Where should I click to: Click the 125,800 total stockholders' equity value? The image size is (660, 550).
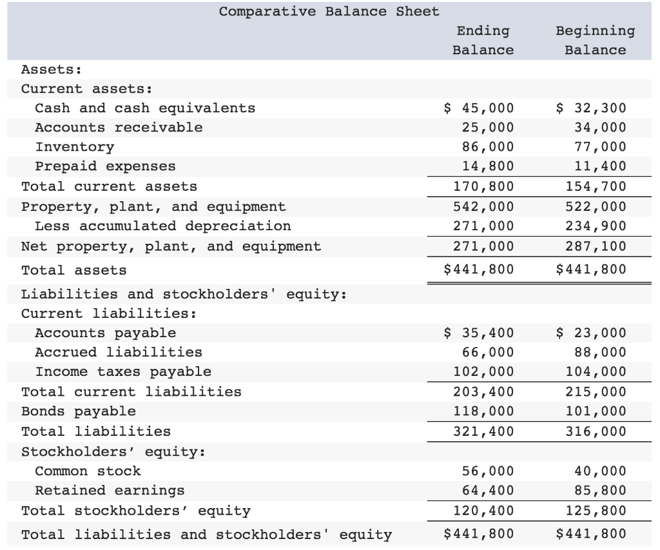coord(596,511)
